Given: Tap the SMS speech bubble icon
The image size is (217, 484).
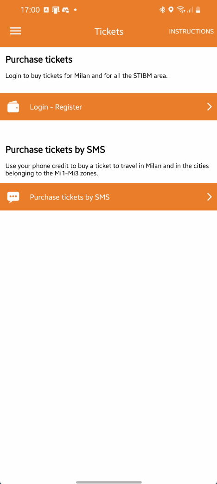Looking at the screenshot, I should (13, 197).
